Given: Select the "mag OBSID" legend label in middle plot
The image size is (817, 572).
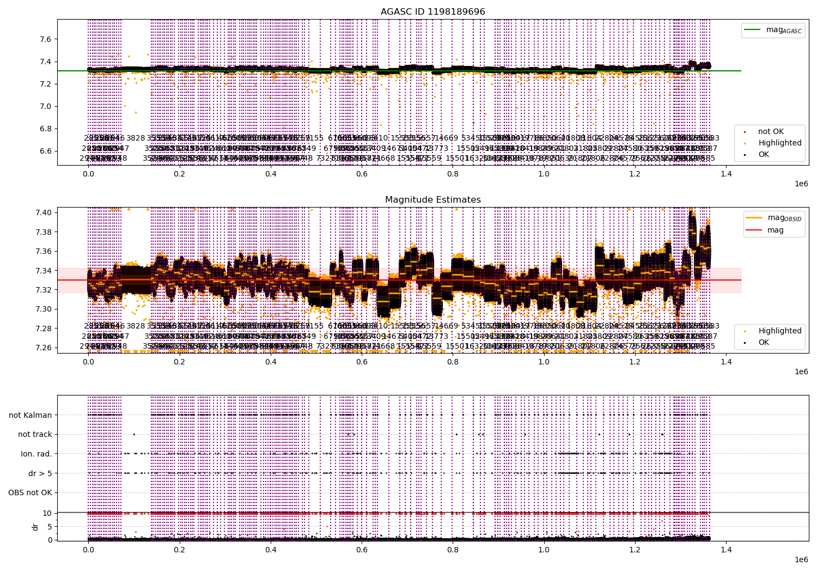Looking at the screenshot, I should point(785,218).
